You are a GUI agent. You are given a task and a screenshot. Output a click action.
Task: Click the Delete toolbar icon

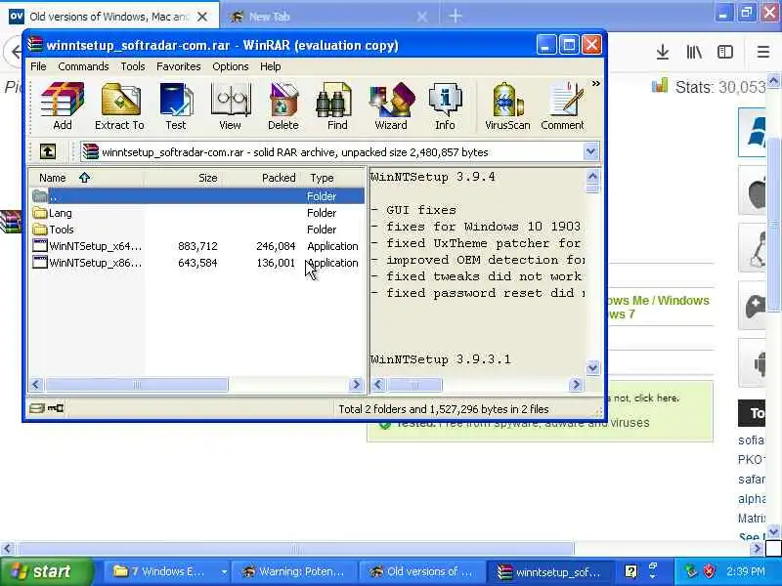click(282, 105)
